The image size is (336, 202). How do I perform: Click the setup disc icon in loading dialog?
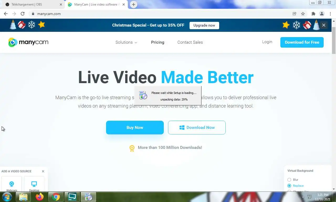tap(143, 95)
